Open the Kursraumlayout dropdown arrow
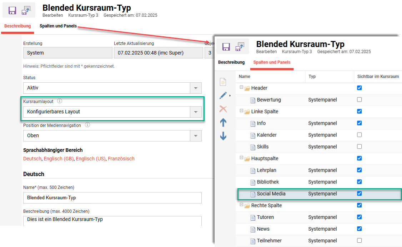Image resolution: width=402 pixels, height=247 pixels. click(195, 112)
